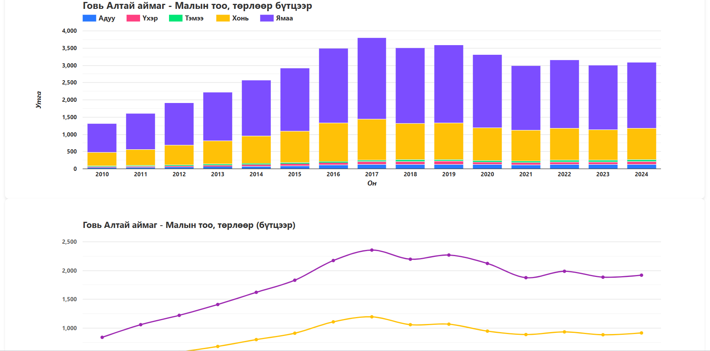Click the purple Ямаа segment of the 2014 bar
This screenshot has width=710, height=351.
tap(256, 108)
